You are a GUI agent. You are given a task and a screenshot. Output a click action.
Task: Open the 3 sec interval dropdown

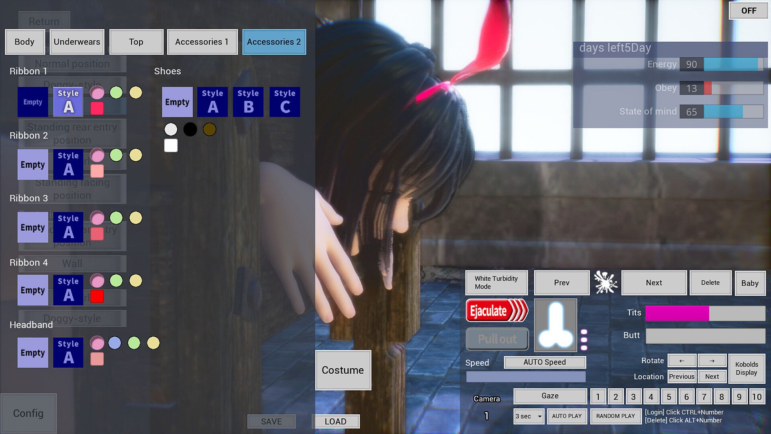pos(528,416)
